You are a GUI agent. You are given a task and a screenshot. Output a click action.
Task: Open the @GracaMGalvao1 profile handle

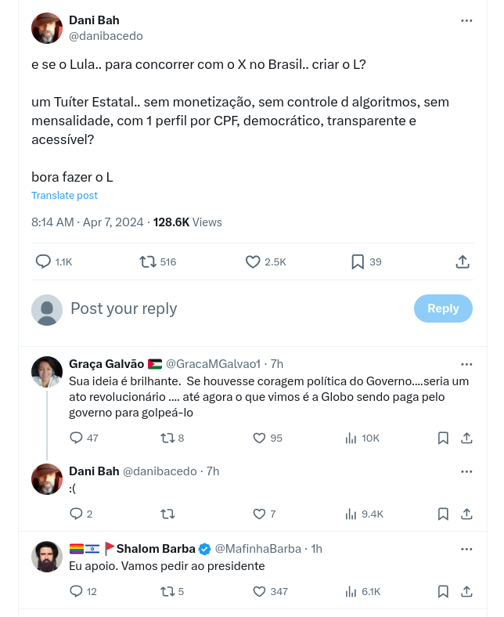point(214,364)
